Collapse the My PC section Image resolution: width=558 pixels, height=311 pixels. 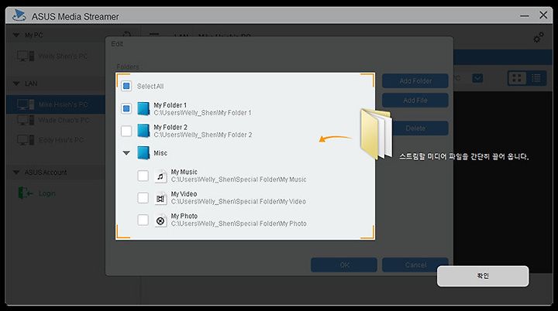(16, 35)
